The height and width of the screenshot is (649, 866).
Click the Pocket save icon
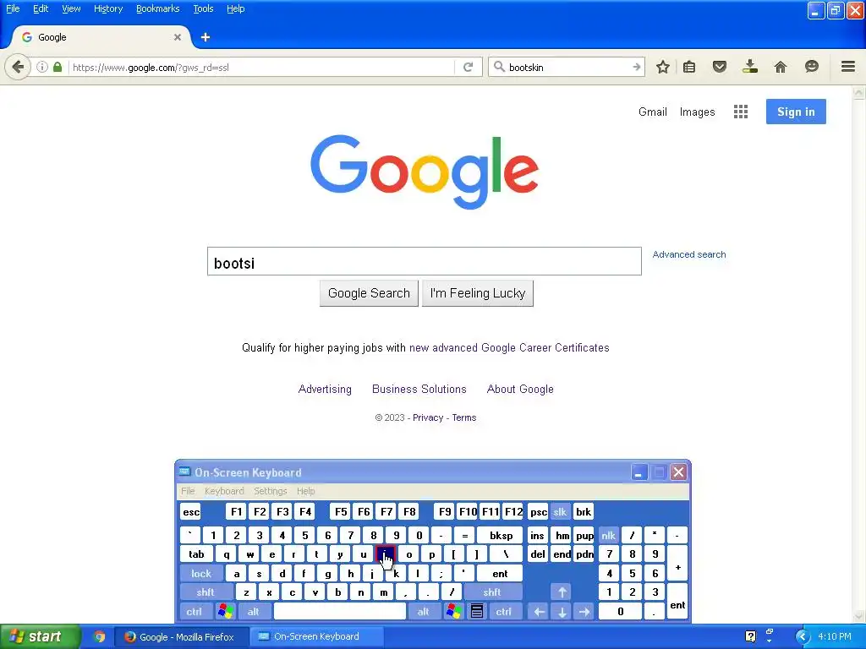(x=719, y=68)
